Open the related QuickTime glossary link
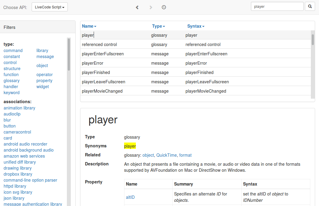This screenshot has width=319, height=206. tap(166, 155)
